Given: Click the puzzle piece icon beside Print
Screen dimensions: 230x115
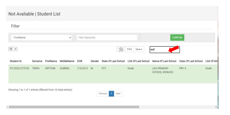Looking at the screenshot, I should click(121, 49).
